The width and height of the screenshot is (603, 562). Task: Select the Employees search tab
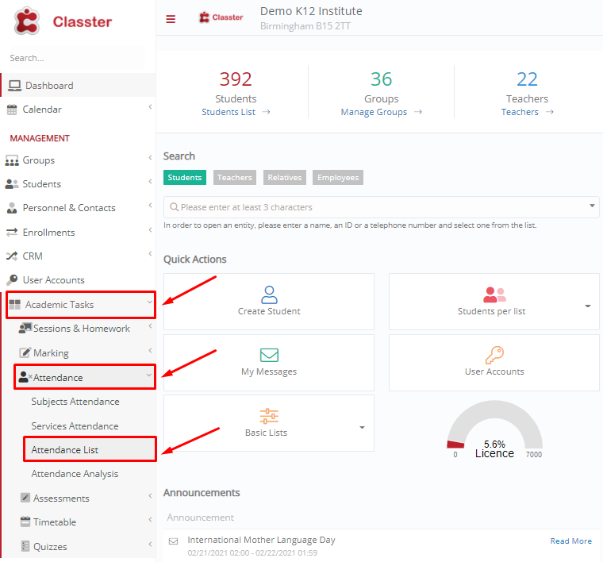(x=338, y=177)
